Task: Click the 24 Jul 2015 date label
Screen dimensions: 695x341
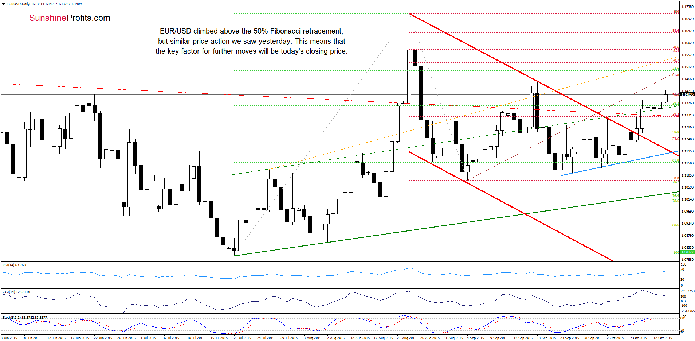Action: coord(266,338)
